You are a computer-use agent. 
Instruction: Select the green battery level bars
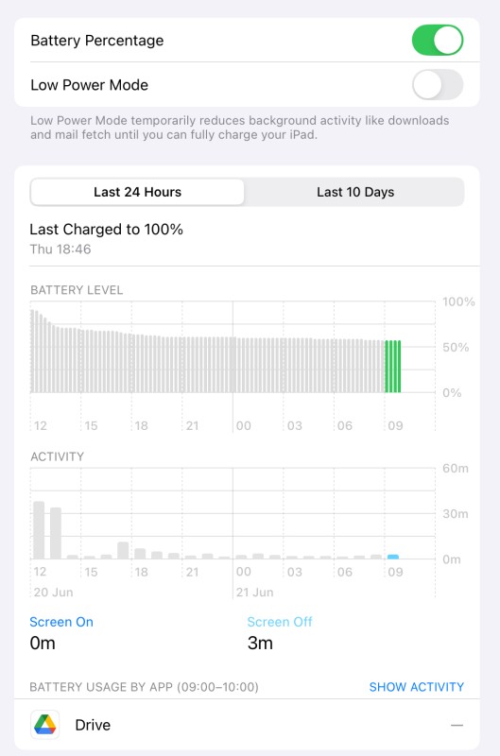click(393, 367)
